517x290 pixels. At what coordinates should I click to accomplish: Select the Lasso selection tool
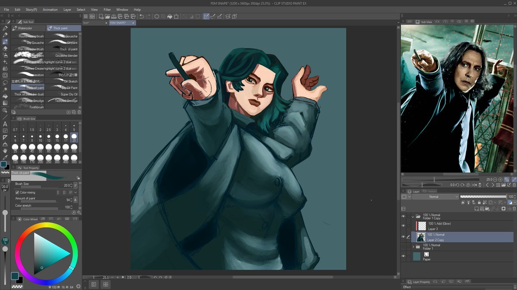(x=5, y=82)
